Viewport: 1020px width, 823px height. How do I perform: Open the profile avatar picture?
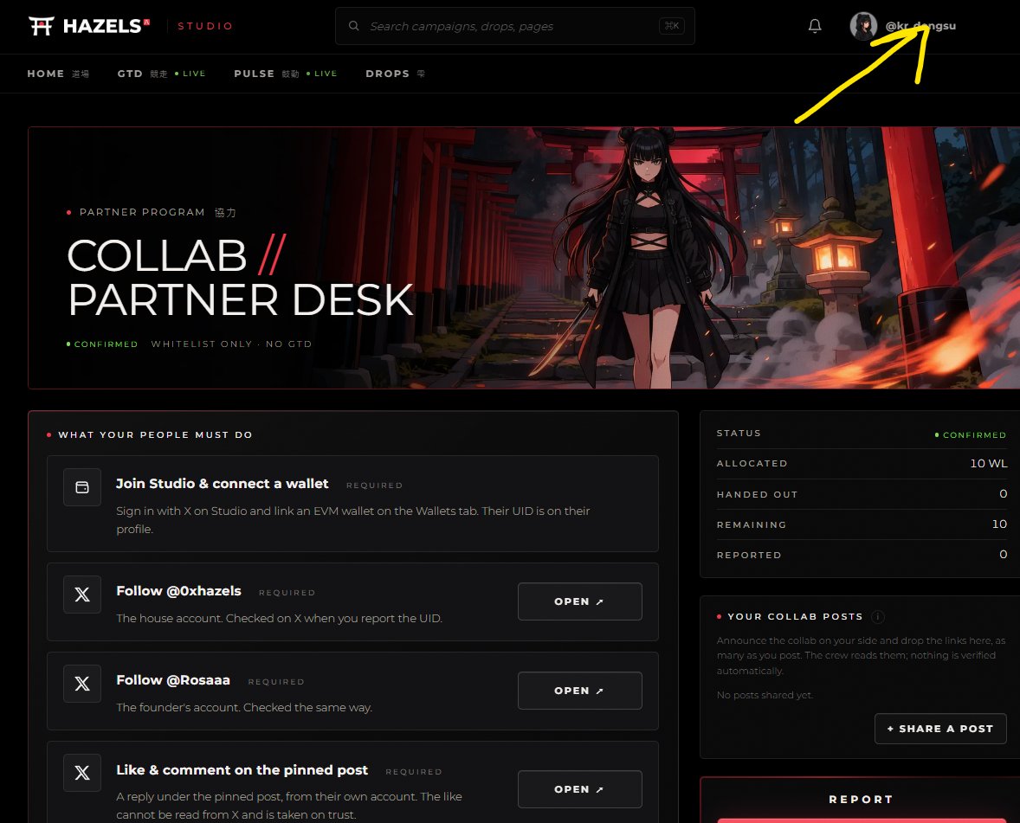[x=863, y=26]
